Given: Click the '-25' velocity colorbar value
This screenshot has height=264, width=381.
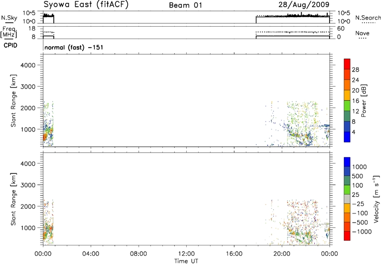Looking at the screenshot, I should [358, 204].
